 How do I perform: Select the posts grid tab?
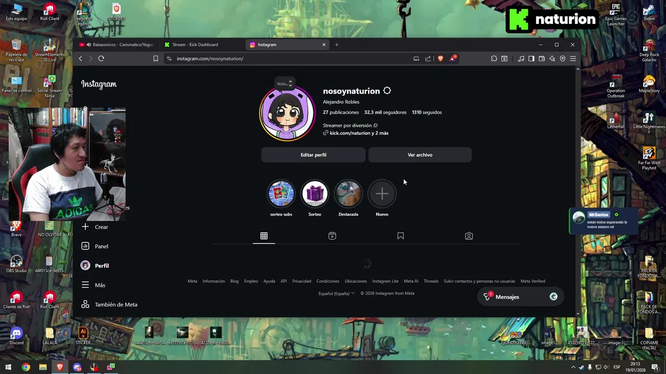[264, 236]
